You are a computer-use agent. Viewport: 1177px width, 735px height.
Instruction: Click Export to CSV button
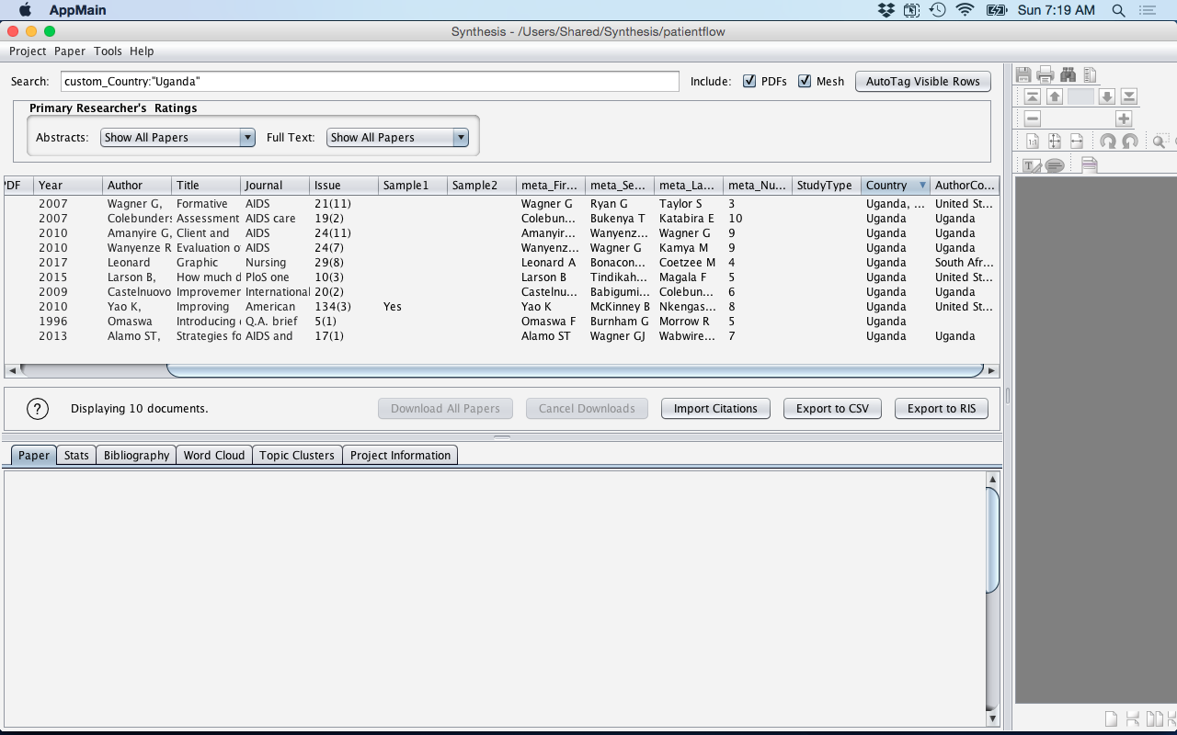pos(832,409)
